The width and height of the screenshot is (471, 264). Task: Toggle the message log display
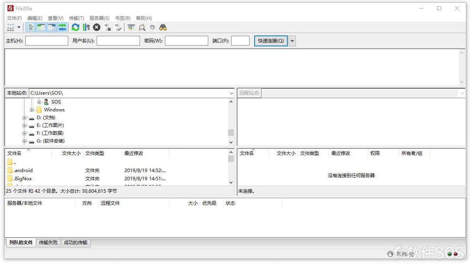[31, 27]
